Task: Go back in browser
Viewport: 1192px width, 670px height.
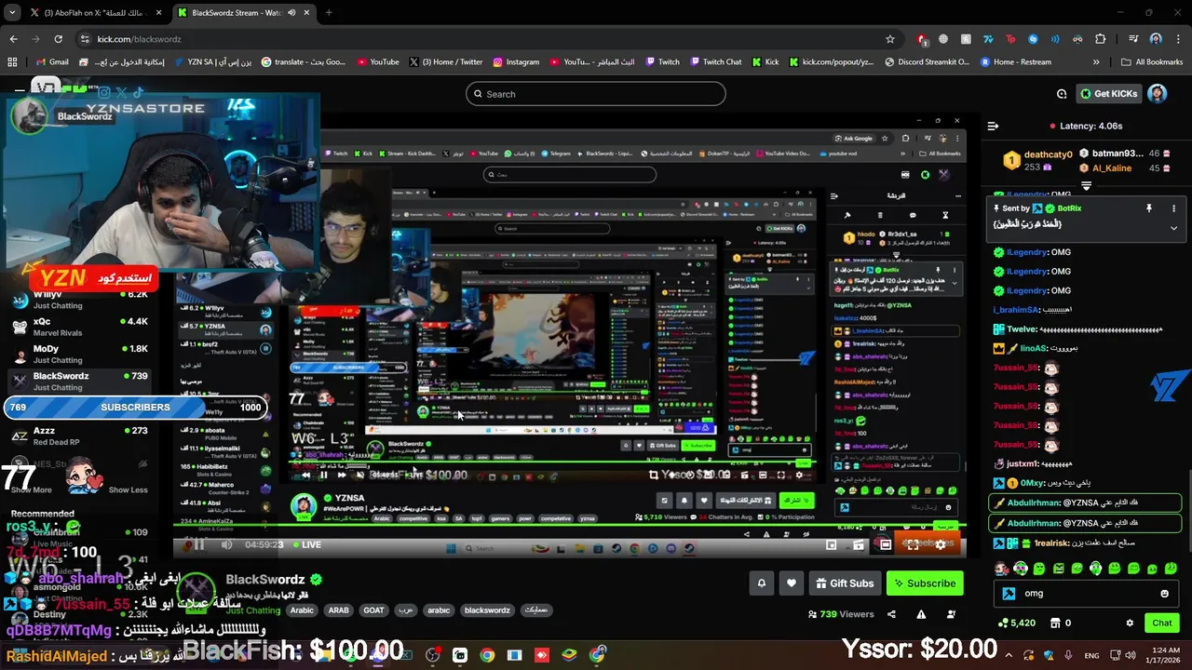Action: tap(13, 39)
